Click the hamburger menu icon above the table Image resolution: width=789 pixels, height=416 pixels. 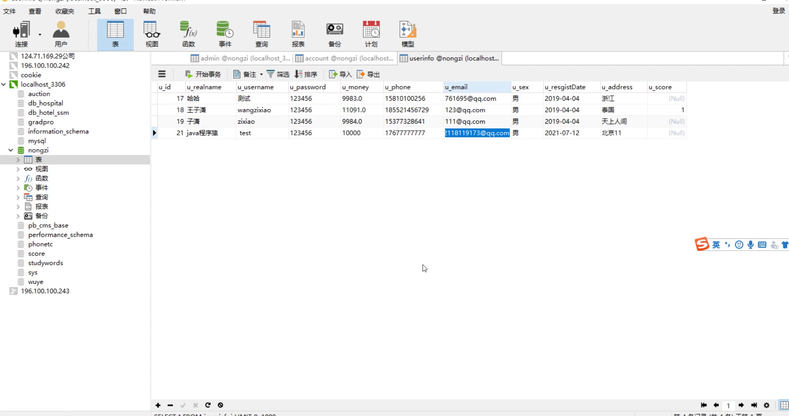pyautogui.click(x=162, y=74)
